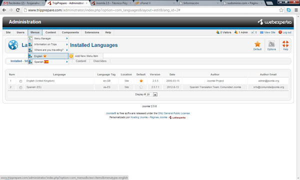Image resolution: width=300 pixels, height=180 pixels.
Task: Open the Páginas Joomla link
Action: coord(158,117)
